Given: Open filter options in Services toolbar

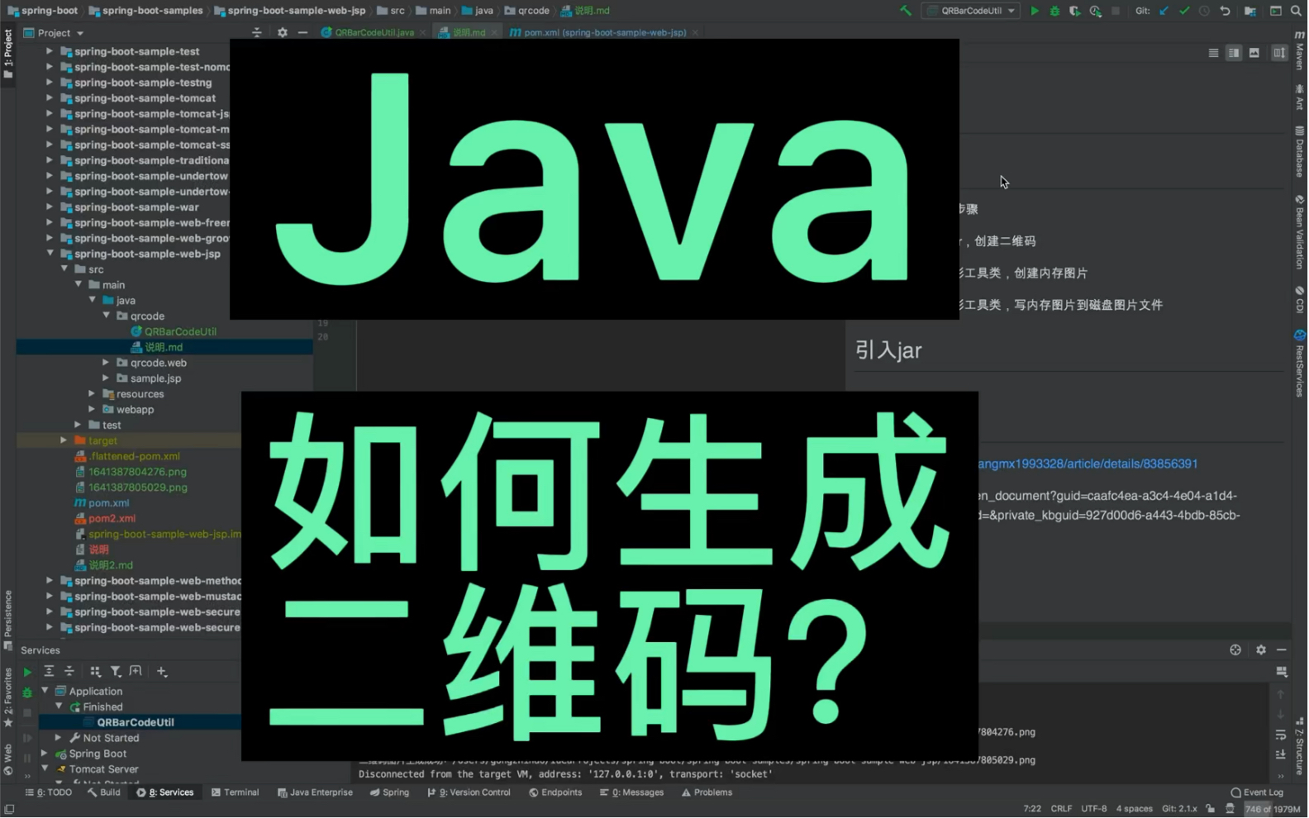Looking at the screenshot, I should (x=116, y=672).
